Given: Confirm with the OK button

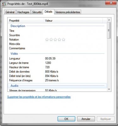Looking at the screenshot, I should pos(66,119).
